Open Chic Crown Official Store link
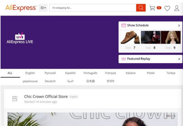183x126 pixels. (x=46, y=97)
